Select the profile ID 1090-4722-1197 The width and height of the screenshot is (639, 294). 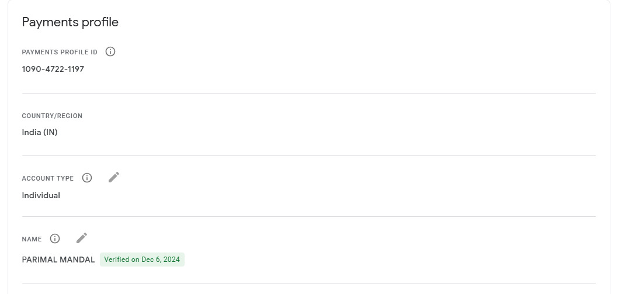pyautogui.click(x=53, y=69)
